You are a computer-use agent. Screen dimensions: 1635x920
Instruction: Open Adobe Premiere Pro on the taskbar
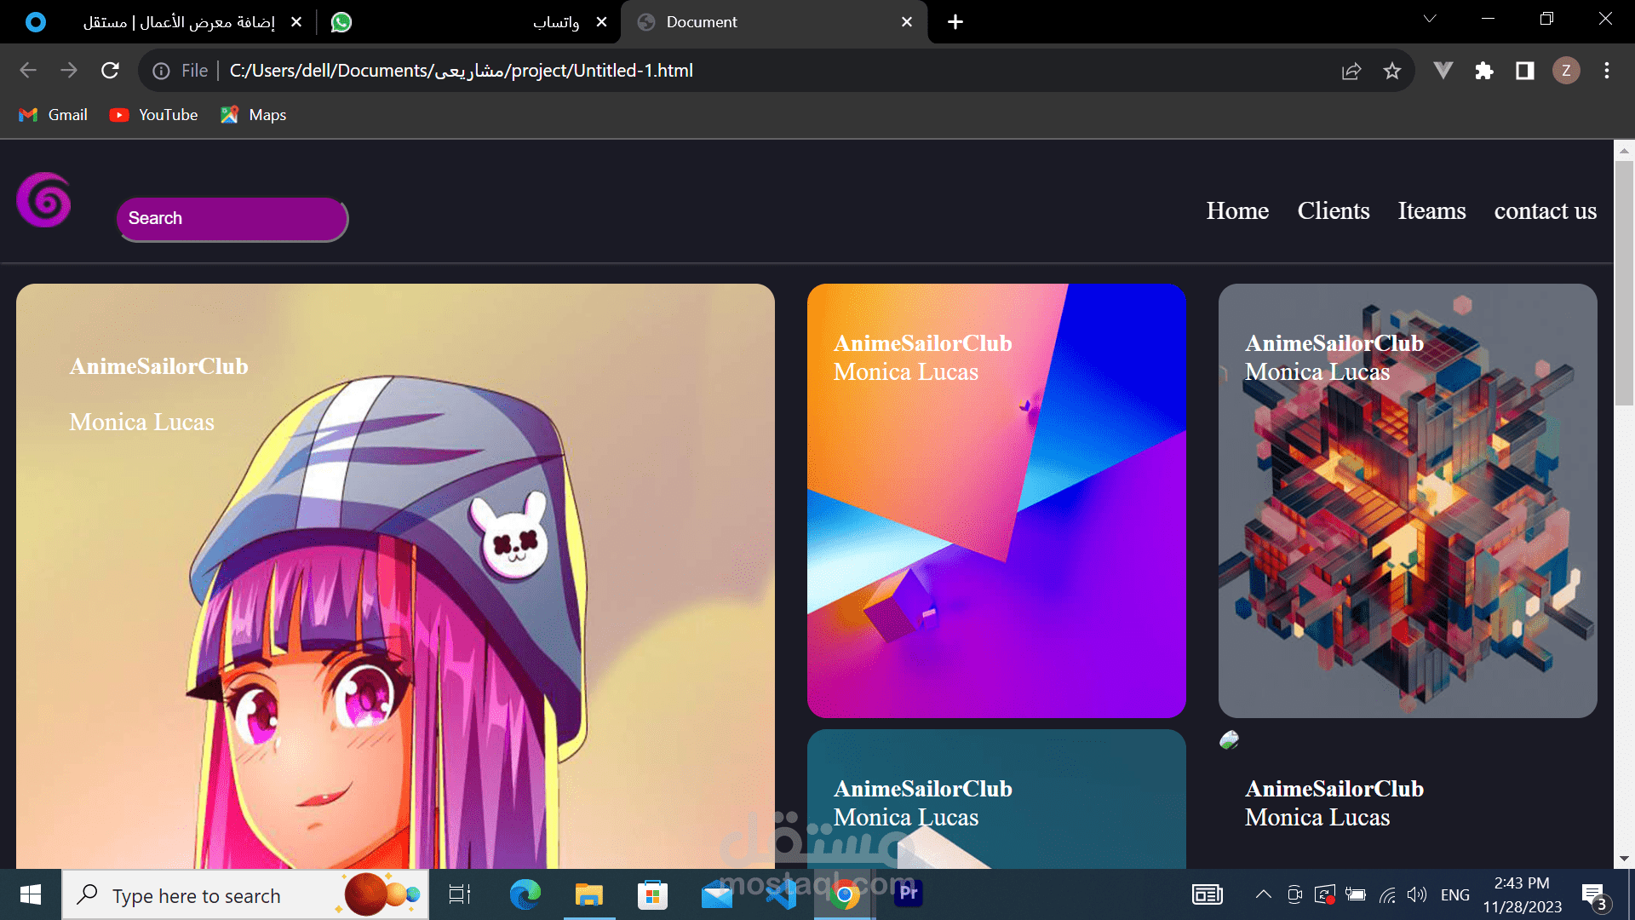click(x=909, y=894)
